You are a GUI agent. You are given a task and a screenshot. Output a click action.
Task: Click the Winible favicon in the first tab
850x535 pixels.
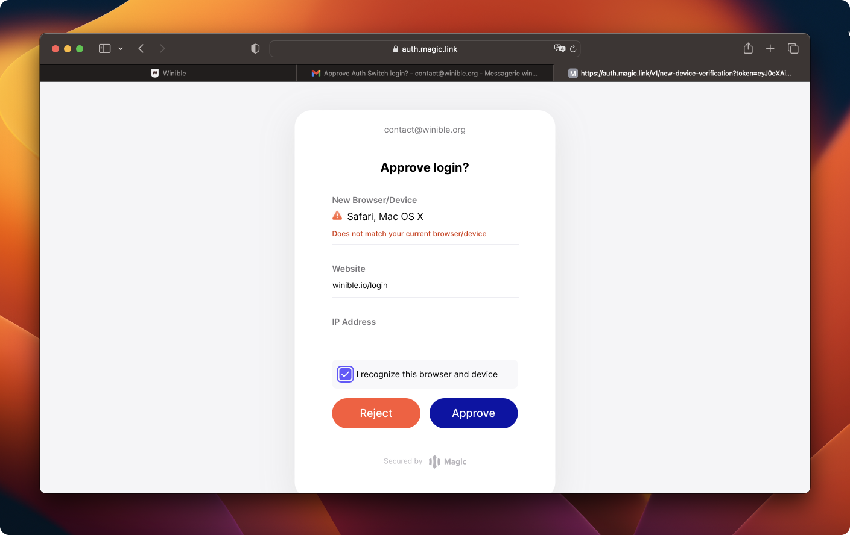tap(155, 73)
